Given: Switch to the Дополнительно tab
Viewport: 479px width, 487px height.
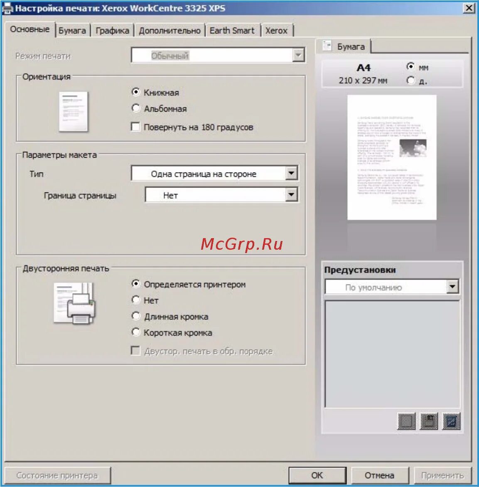Looking at the screenshot, I should (x=169, y=30).
